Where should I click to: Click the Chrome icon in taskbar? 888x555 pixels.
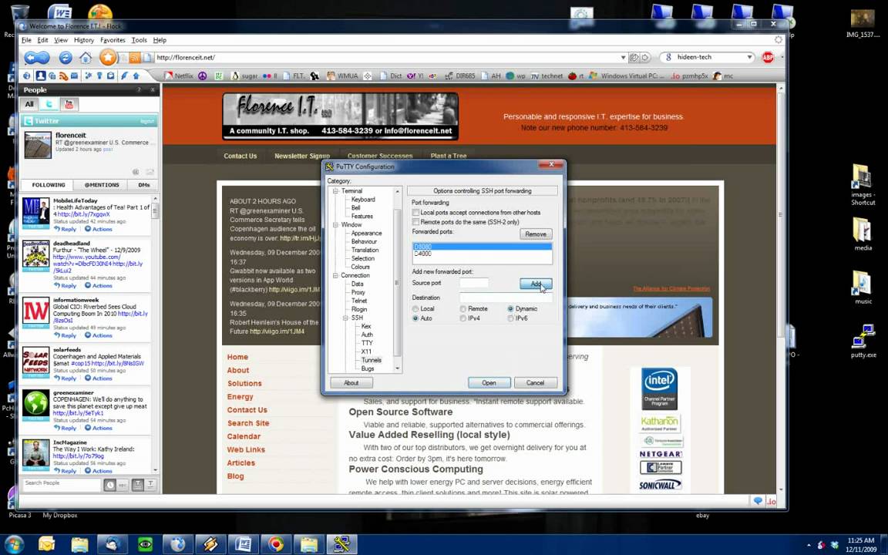coord(277,544)
